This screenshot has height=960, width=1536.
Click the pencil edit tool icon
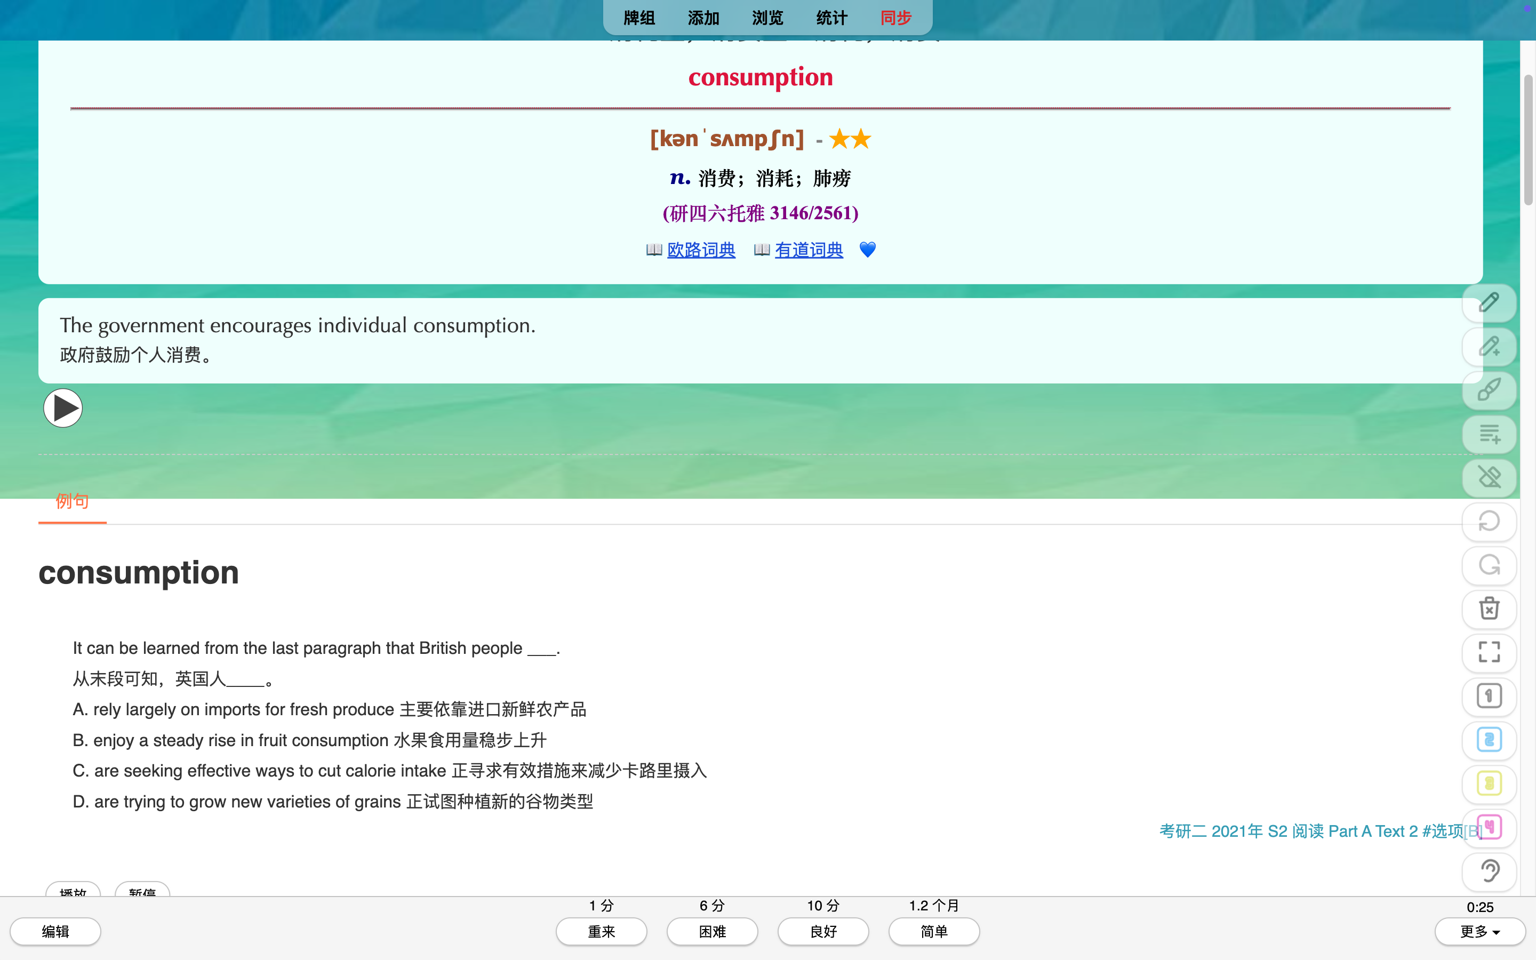click(x=1489, y=303)
